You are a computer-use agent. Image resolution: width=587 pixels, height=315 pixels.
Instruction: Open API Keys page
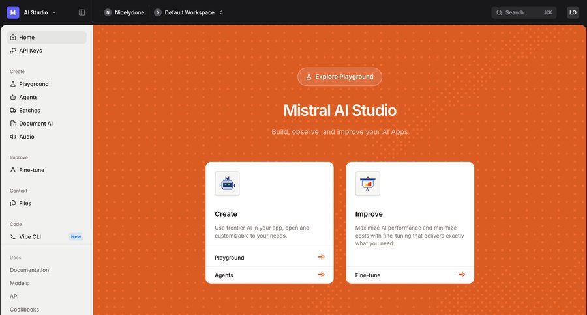[30, 51]
